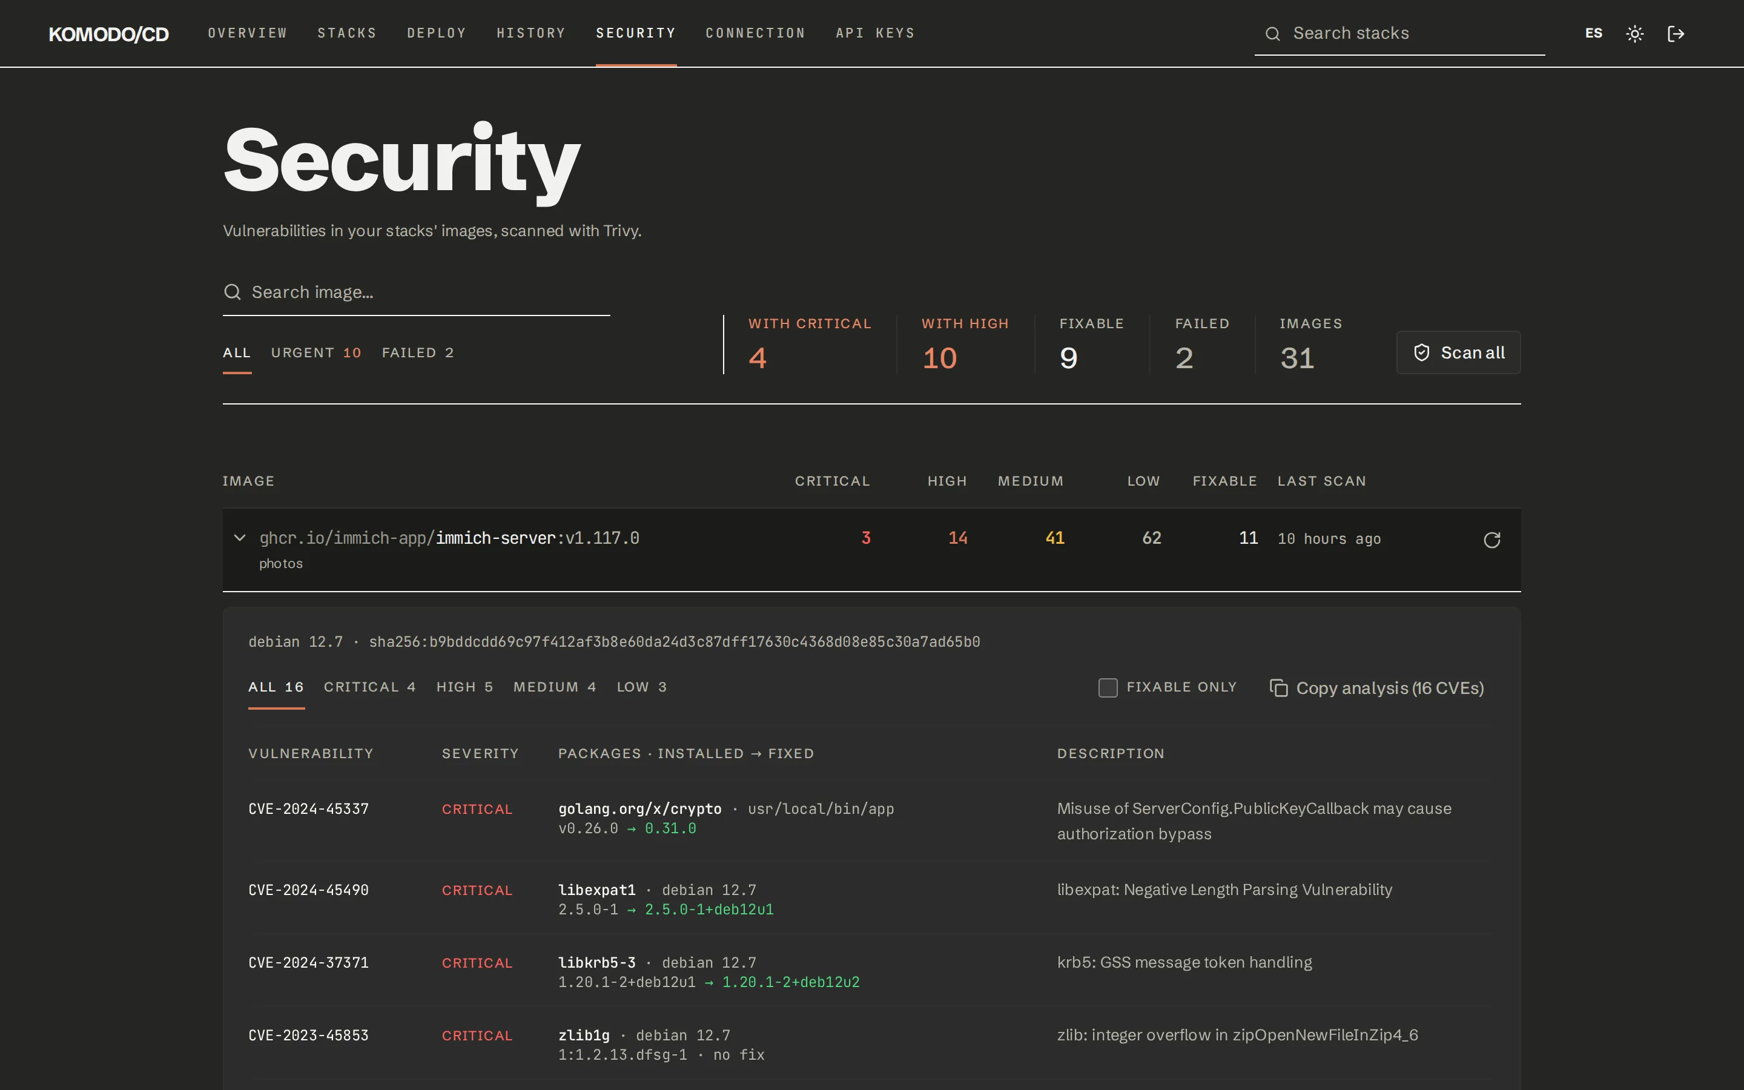Click the shield icon on Scan all

(x=1421, y=352)
